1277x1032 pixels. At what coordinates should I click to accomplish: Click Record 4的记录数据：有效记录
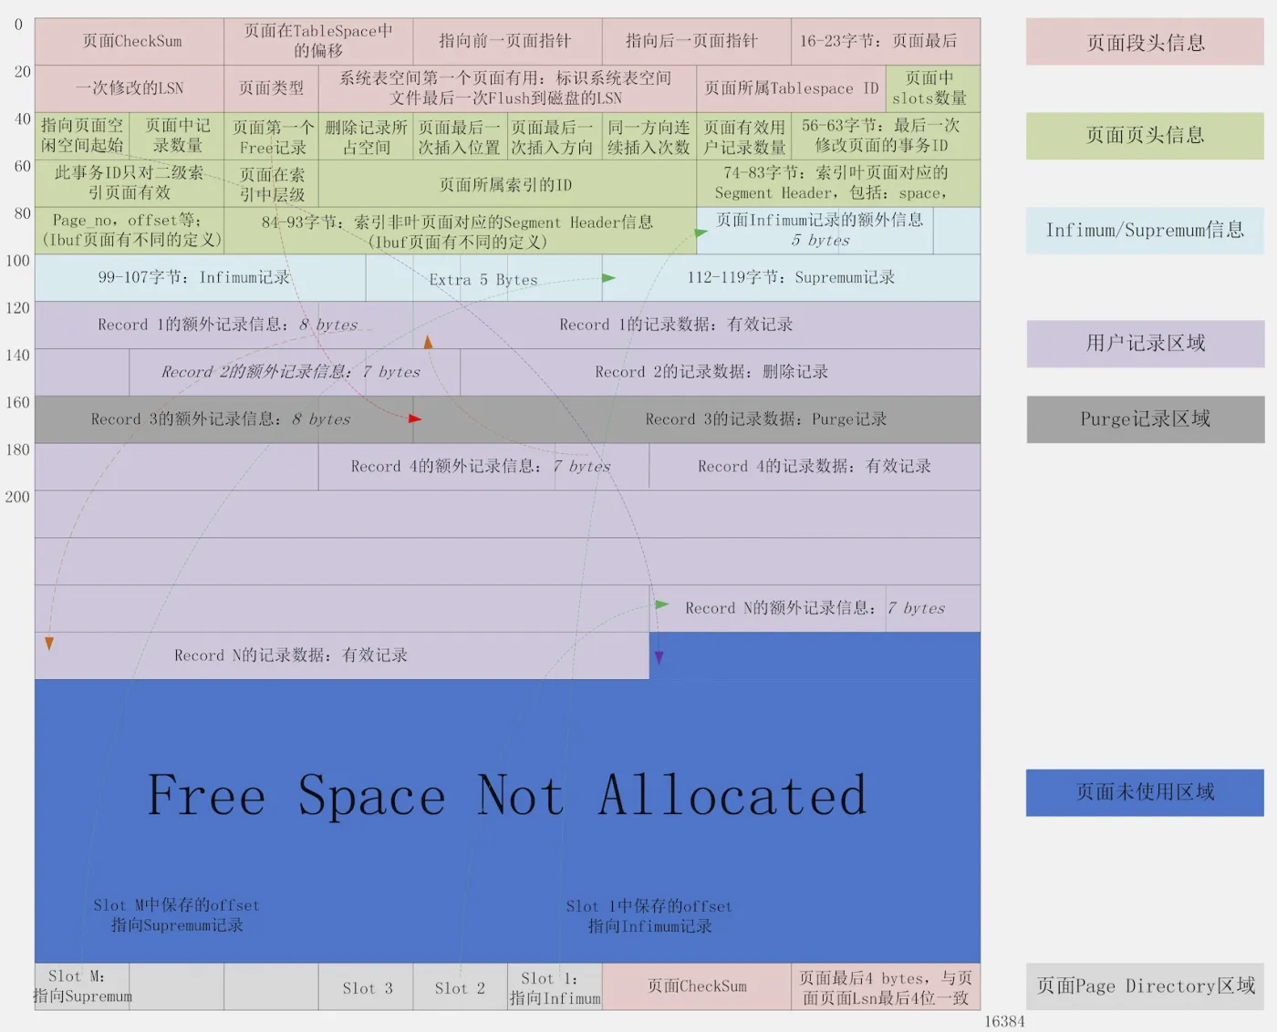tap(815, 467)
